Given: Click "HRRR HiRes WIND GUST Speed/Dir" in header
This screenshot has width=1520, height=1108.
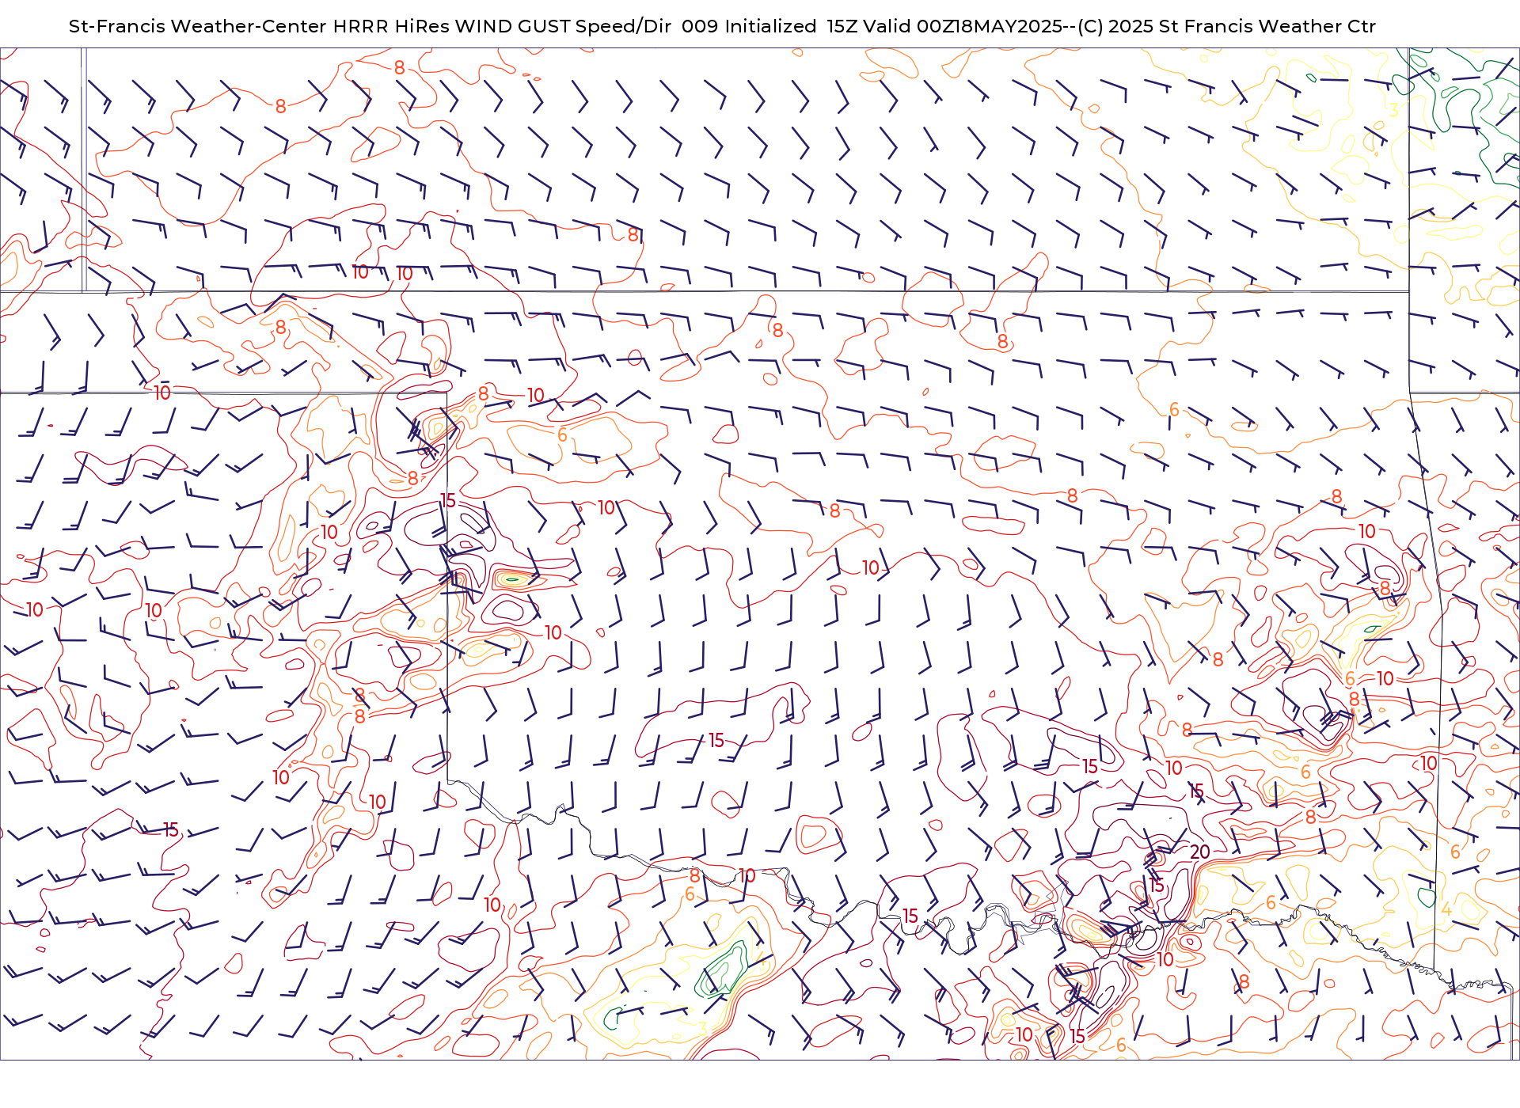Looking at the screenshot, I should pos(502,26).
